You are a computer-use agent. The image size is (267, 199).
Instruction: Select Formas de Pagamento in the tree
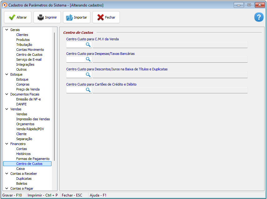click(x=33, y=159)
